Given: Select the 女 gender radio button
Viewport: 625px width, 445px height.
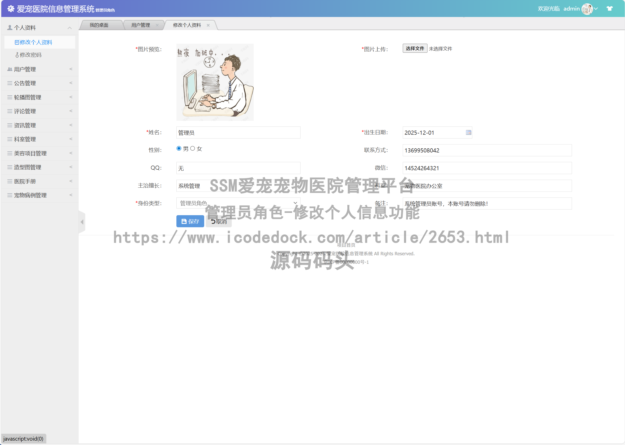Looking at the screenshot, I should tap(193, 148).
